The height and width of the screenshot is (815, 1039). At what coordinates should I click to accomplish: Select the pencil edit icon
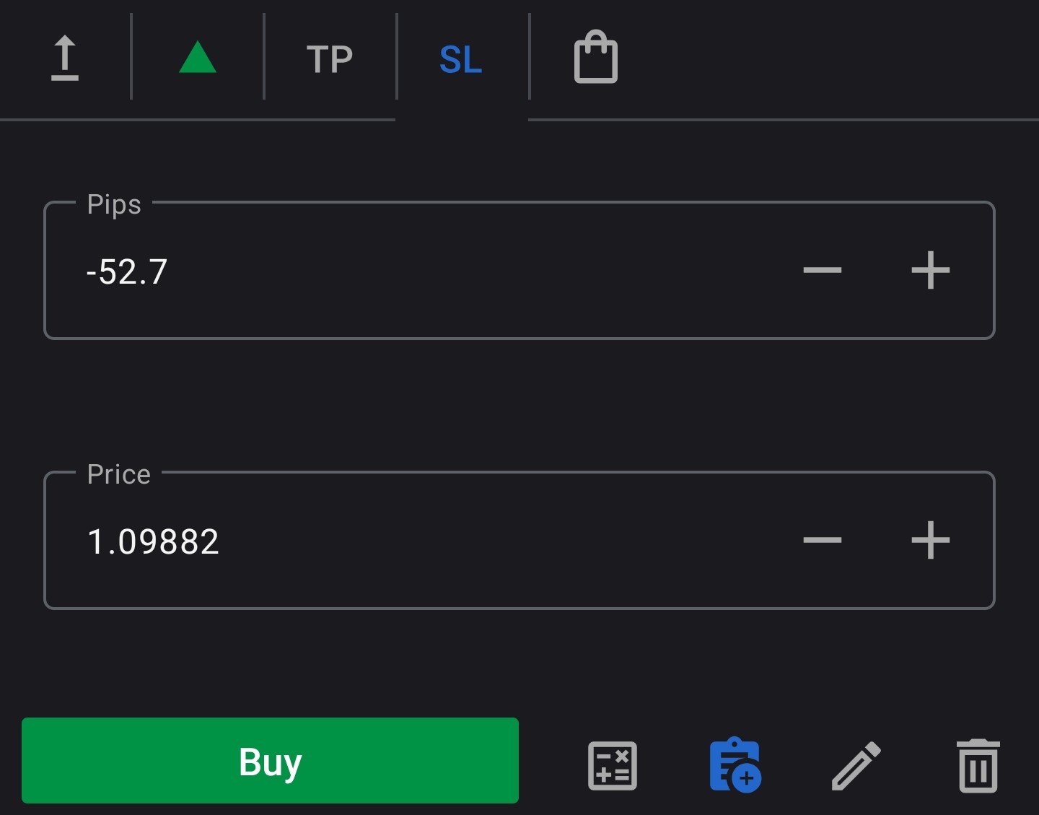pyautogui.click(x=856, y=767)
